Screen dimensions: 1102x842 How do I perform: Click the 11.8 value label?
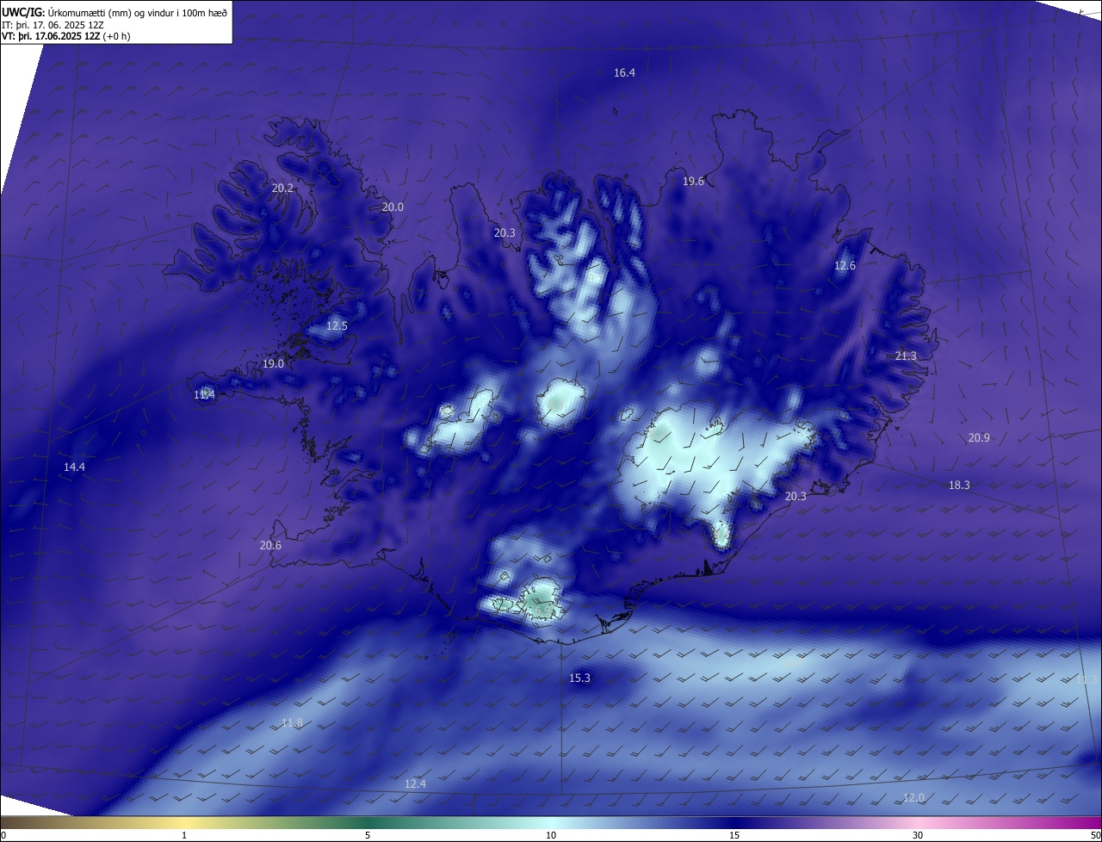click(x=292, y=722)
